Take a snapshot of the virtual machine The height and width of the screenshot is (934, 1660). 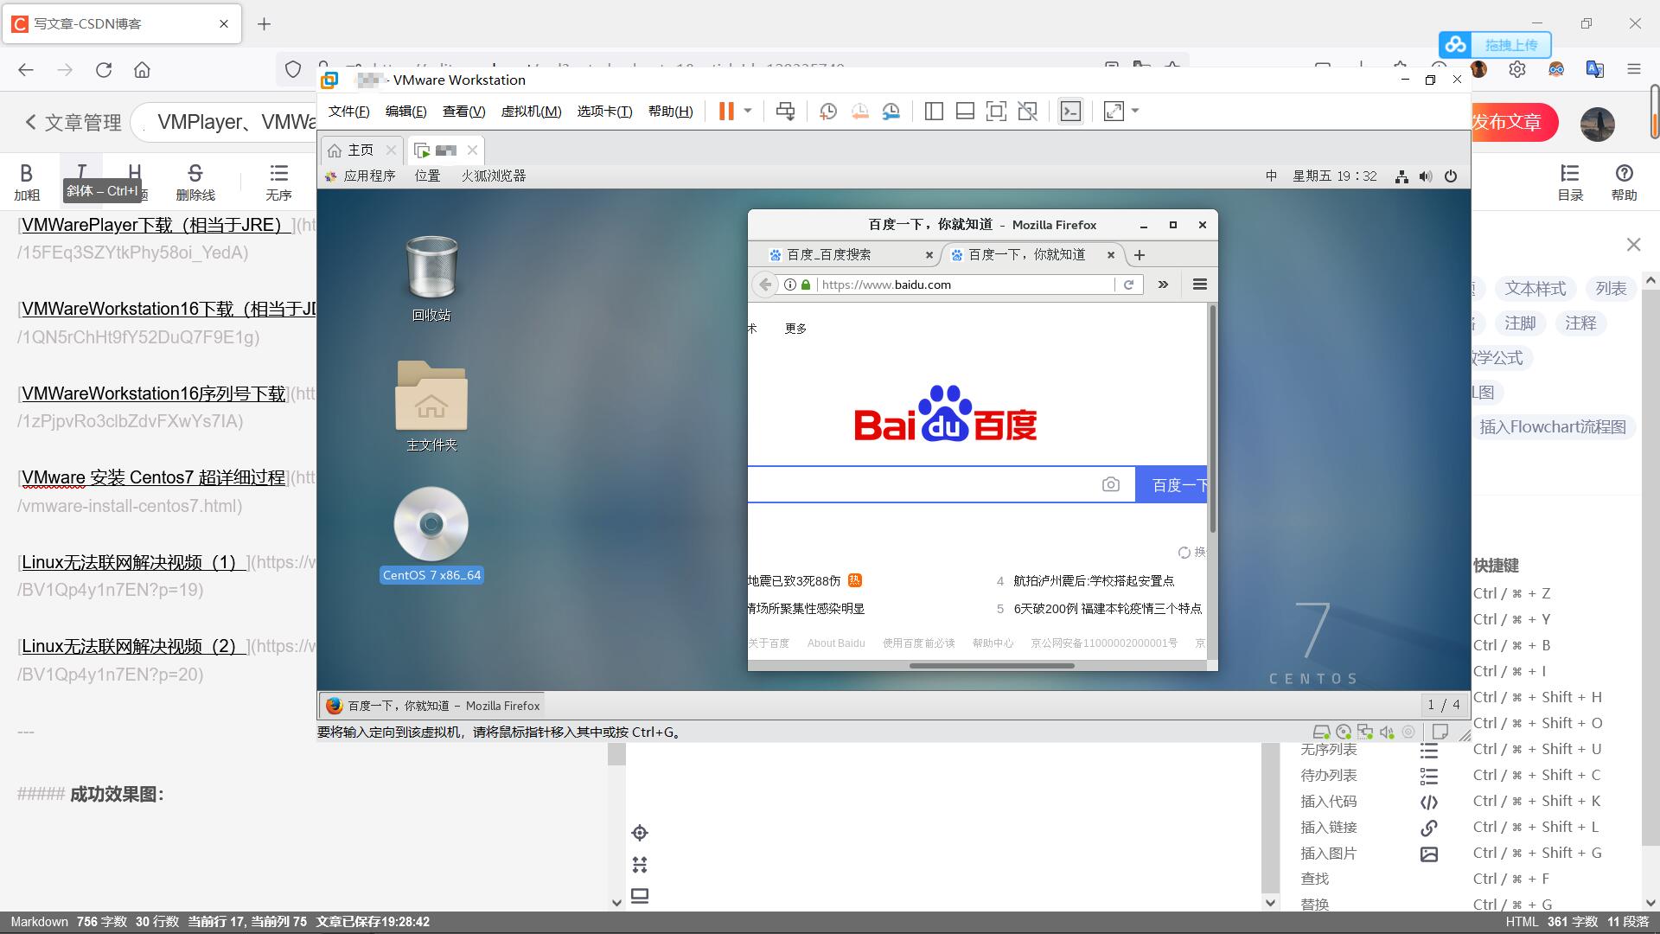tap(828, 111)
